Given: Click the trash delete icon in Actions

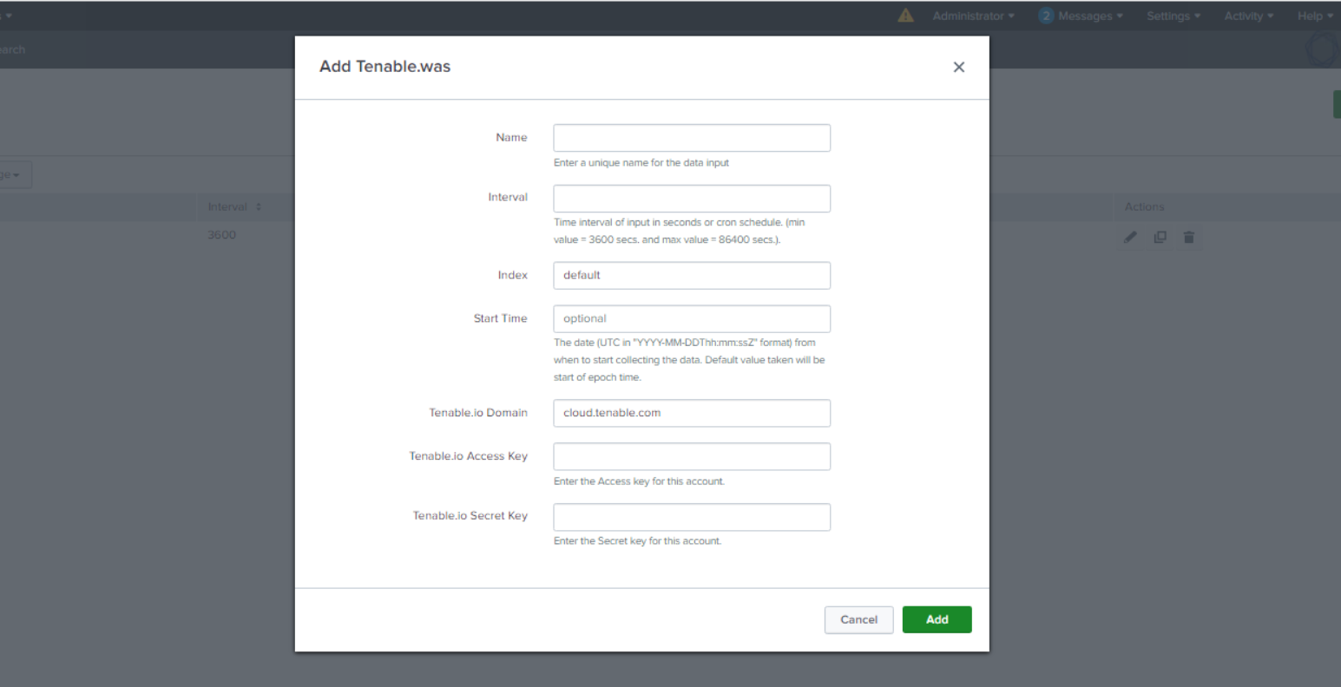Looking at the screenshot, I should (x=1189, y=237).
